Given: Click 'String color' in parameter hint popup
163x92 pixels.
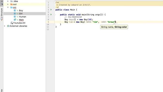Looking at the screenshot, I should (121, 27).
